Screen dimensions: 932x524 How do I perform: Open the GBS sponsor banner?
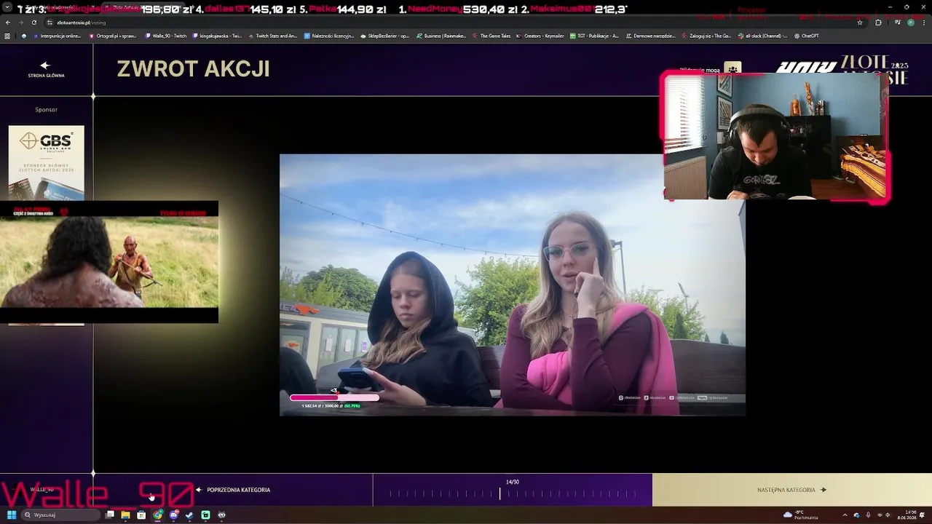pos(46,162)
